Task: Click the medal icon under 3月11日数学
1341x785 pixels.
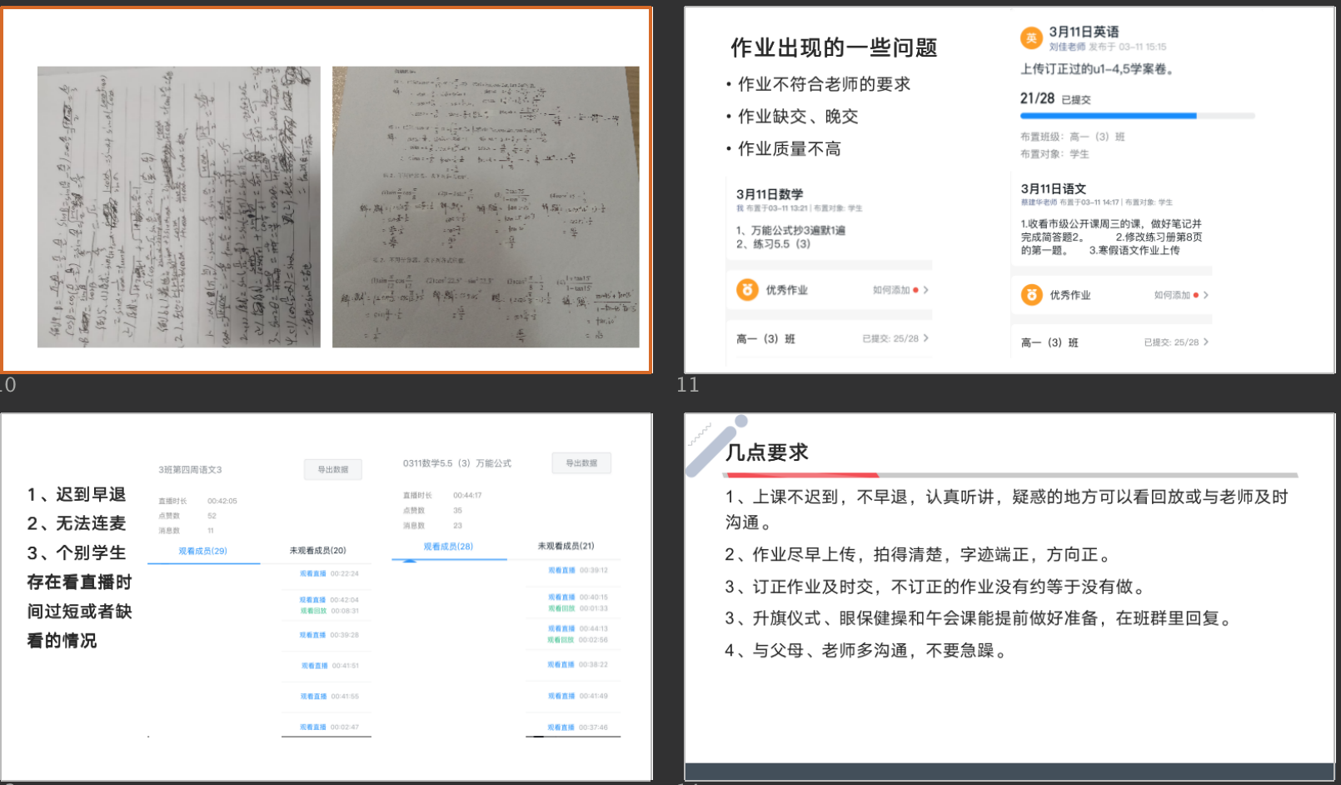Action: point(747,290)
